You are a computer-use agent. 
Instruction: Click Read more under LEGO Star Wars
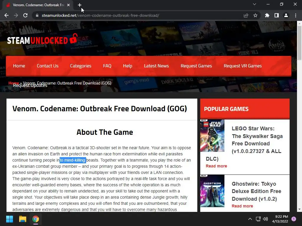pyautogui.click(x=216, y=166)
